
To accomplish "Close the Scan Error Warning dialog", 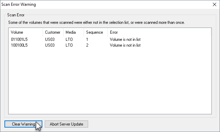I will point(215,4).
